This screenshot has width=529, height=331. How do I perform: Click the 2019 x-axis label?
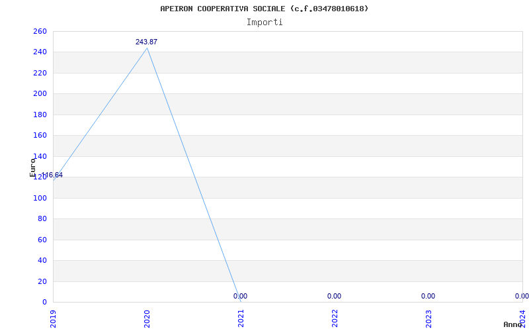click(54, 318)
